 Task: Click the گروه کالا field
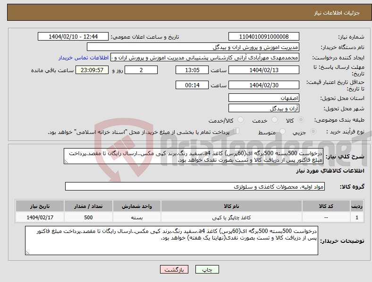tap(195, 186)
